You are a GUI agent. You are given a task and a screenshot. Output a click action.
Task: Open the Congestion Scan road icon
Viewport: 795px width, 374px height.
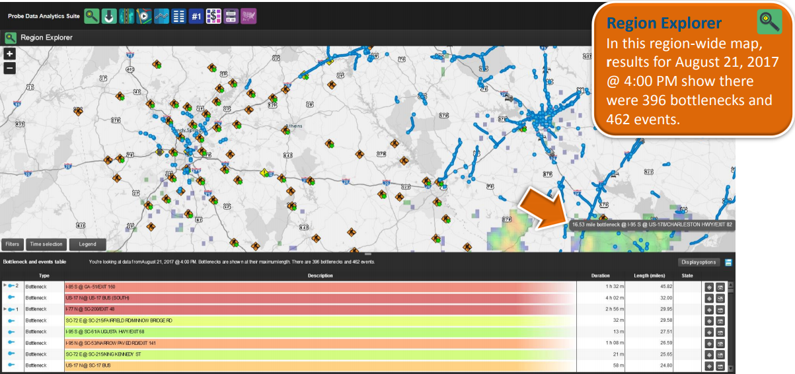(x=127, y=16)
